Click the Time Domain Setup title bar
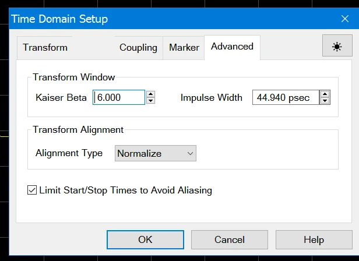Image resolution: width=359 pixels, height=261 pixels. [x=175, y=19]
